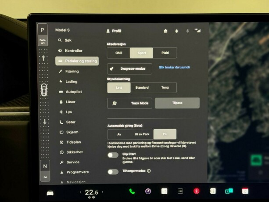Open the white notes app icon

coord(164,191)
